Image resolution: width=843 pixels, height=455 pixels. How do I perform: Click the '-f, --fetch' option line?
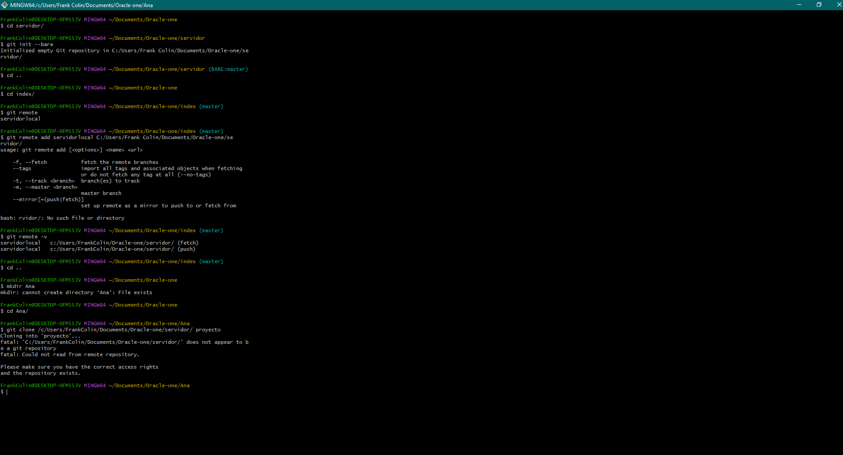point(85,162)
